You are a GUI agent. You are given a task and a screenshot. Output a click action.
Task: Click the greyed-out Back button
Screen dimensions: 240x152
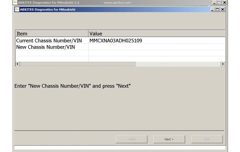pos(131,139)
